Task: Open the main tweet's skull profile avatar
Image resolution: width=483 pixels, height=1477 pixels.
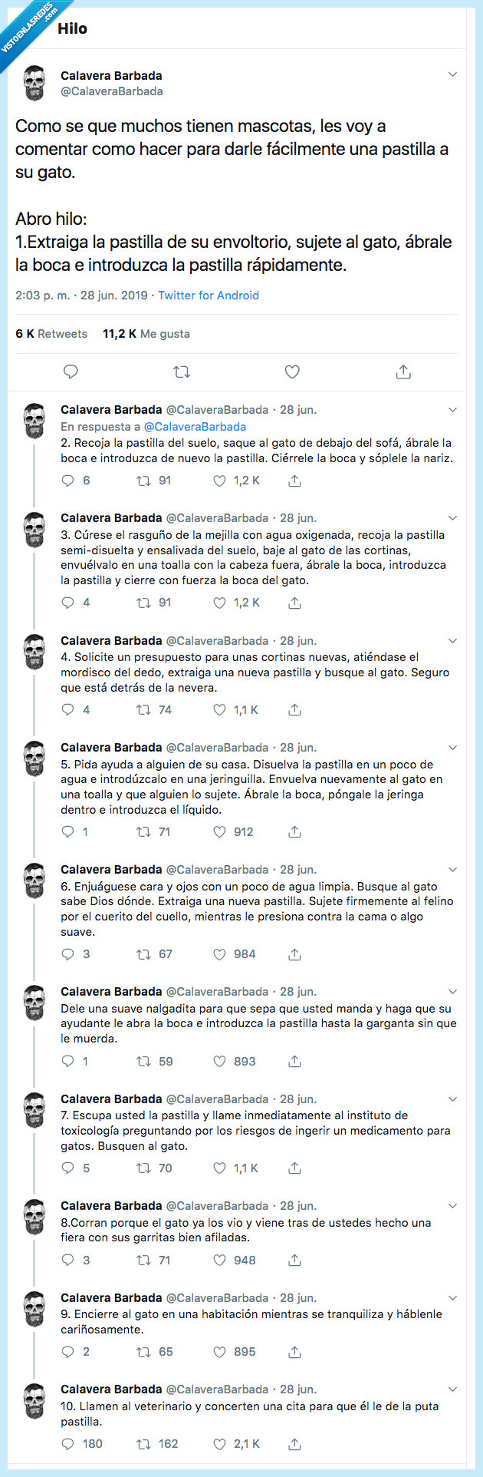Action: [34, 83]
